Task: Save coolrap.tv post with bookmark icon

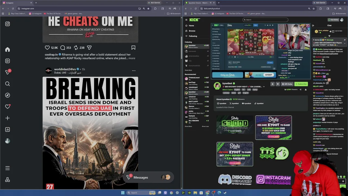Action: coord(133,48)
